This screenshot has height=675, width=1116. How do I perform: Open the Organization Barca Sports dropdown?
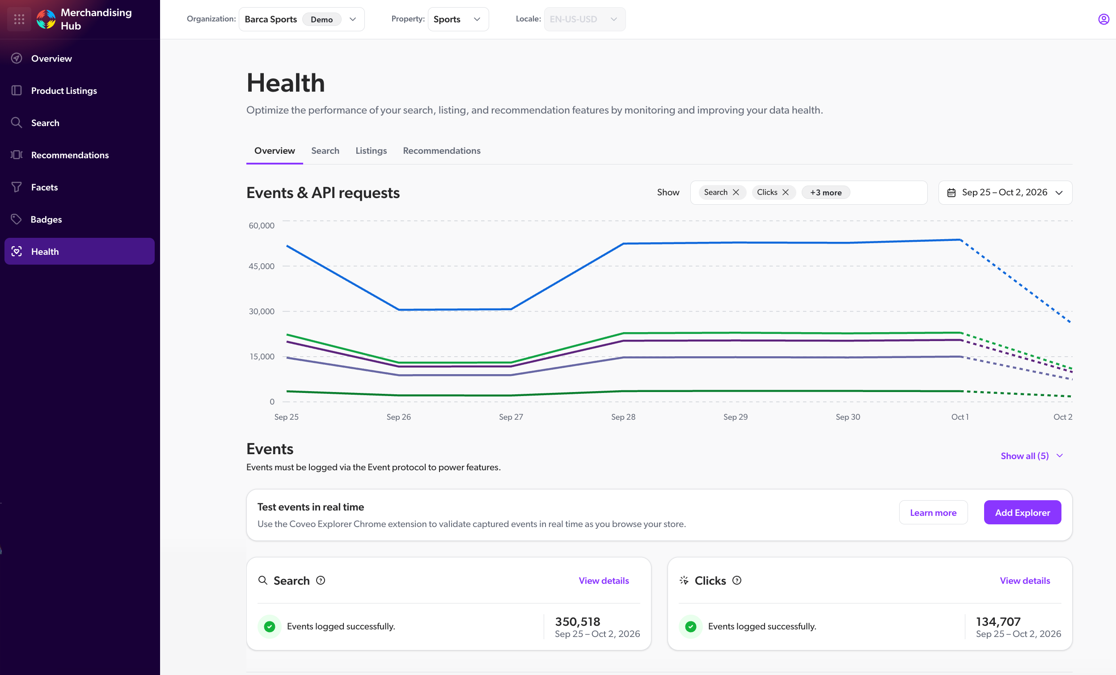tap(302, 19)
